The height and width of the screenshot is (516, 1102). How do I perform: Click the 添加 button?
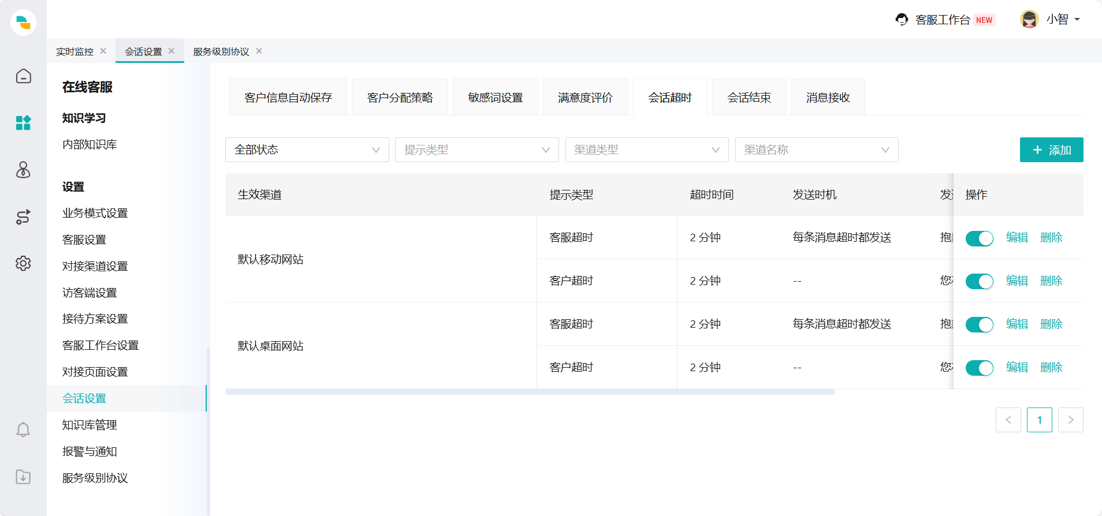click(x=1051, y=150)
